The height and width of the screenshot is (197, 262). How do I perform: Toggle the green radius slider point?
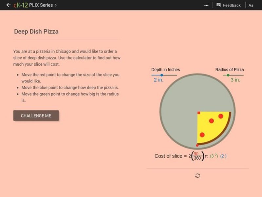(x=228, y=75)
